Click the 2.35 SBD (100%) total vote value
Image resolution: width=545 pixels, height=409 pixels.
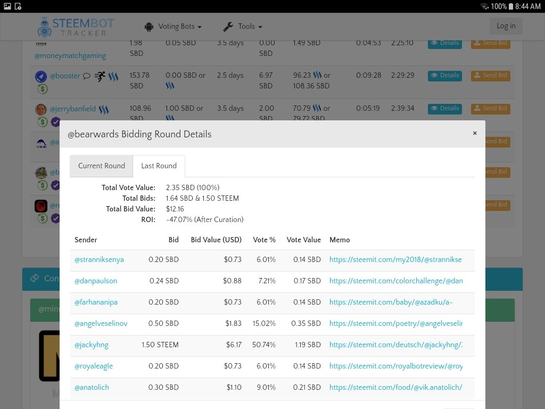(x=193, y=187)
